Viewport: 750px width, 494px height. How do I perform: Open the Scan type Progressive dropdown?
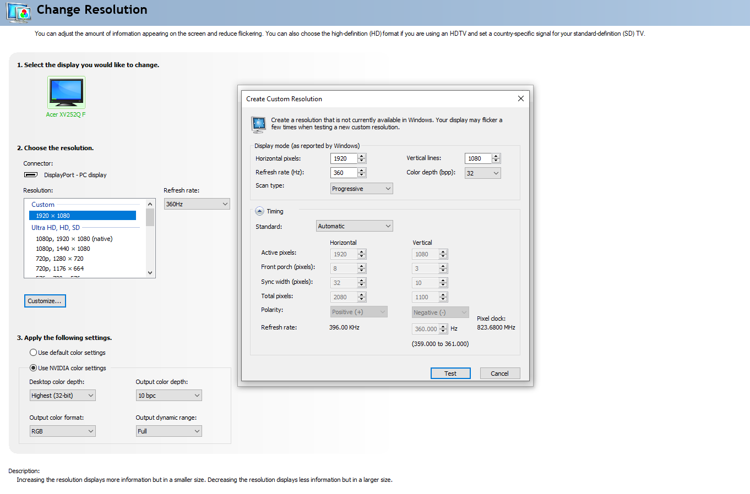361,189
